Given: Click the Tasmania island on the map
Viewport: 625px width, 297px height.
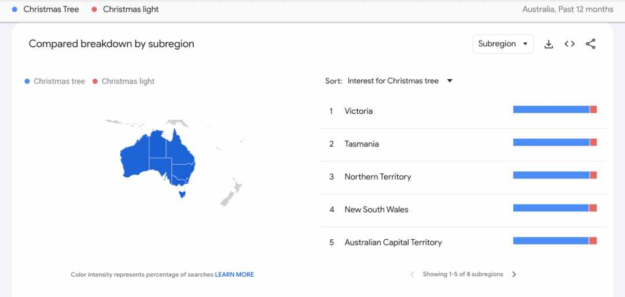Looking at the screenshot, I should pyautogui.click(x=182, y=194).
